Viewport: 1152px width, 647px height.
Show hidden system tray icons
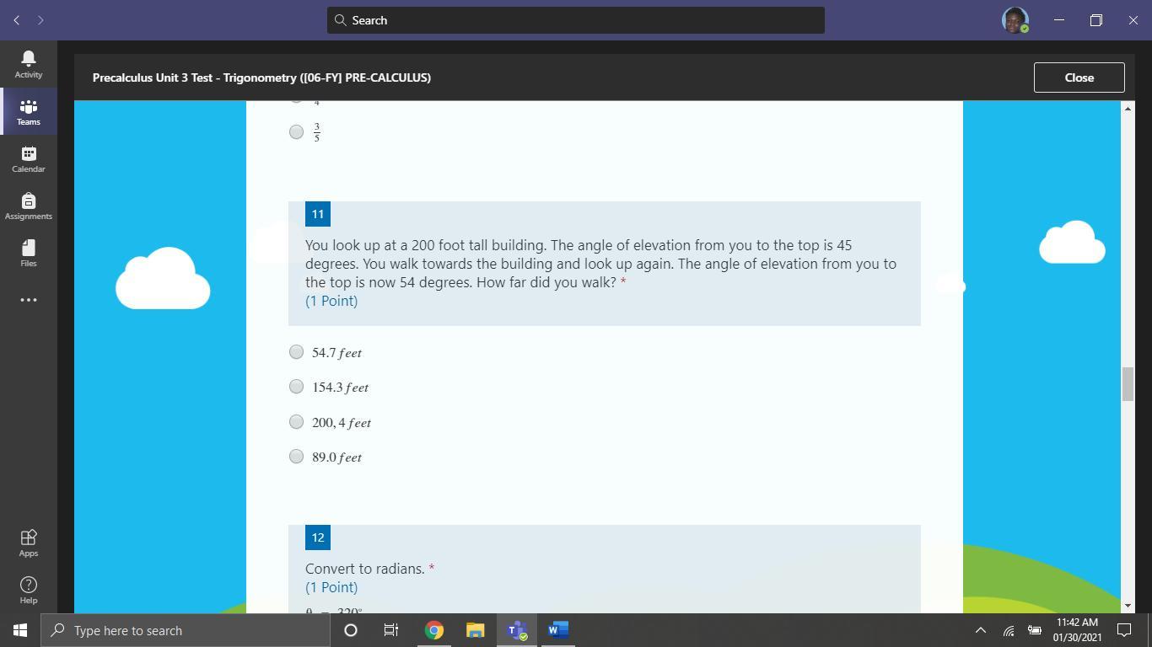[980, 630]
